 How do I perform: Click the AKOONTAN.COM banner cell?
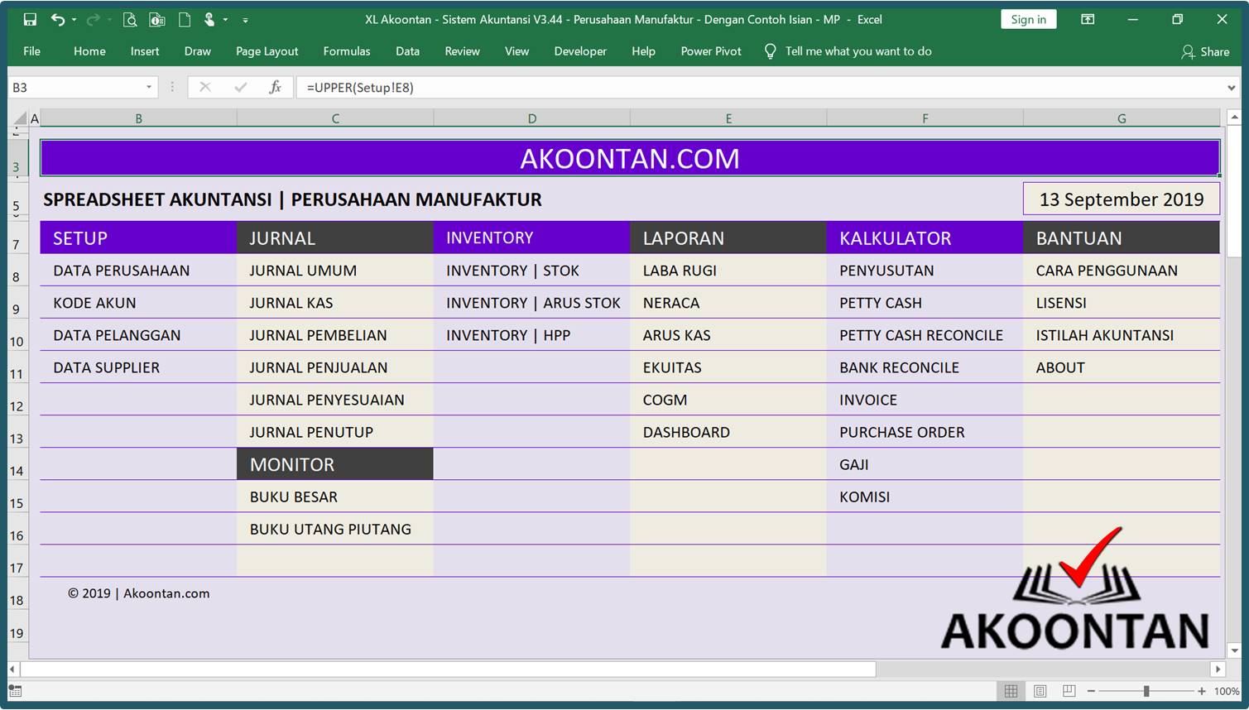[x=630, y=158]
